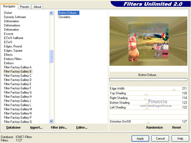The width and height of the screenshot is (191, 143).
Task: Reset the filter settings
Action: pyautogui.click(x=176, y=128)
